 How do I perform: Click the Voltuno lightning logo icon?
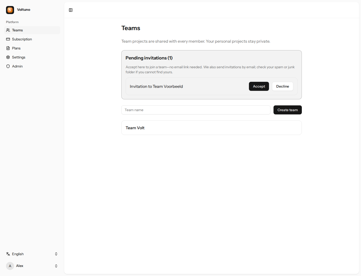coord(10,10)
